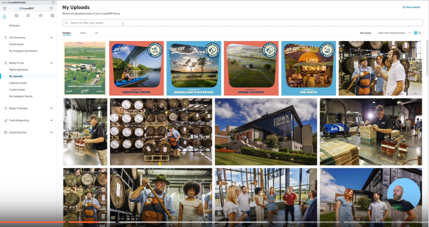Open Creator Assets in the sidebar
429x227 pixels.
(17, 90)
